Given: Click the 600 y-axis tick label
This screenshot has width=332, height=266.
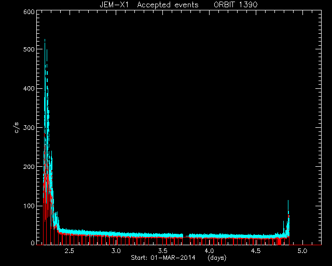Looking at the screenshot, I should click(x=29, y=12).
